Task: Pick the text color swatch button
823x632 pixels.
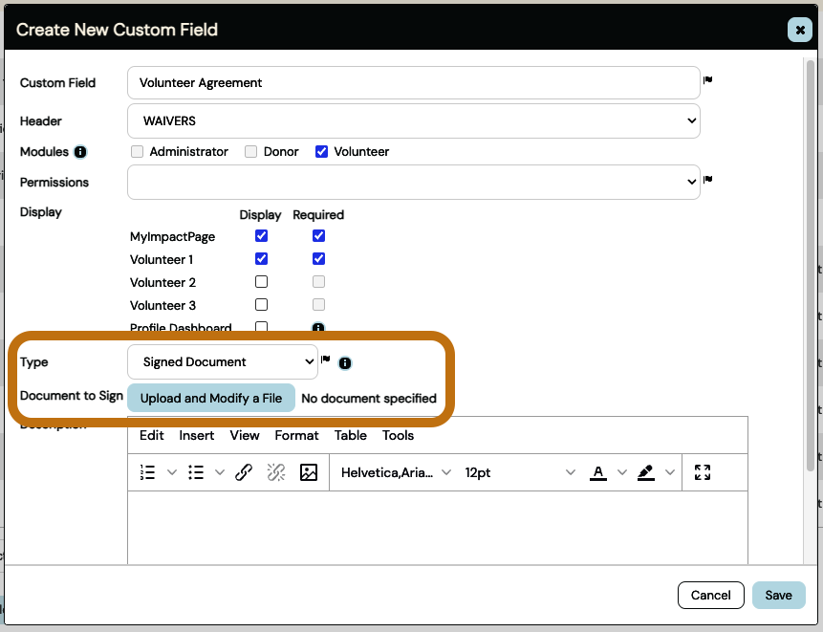Action: (x=598, y=472)
